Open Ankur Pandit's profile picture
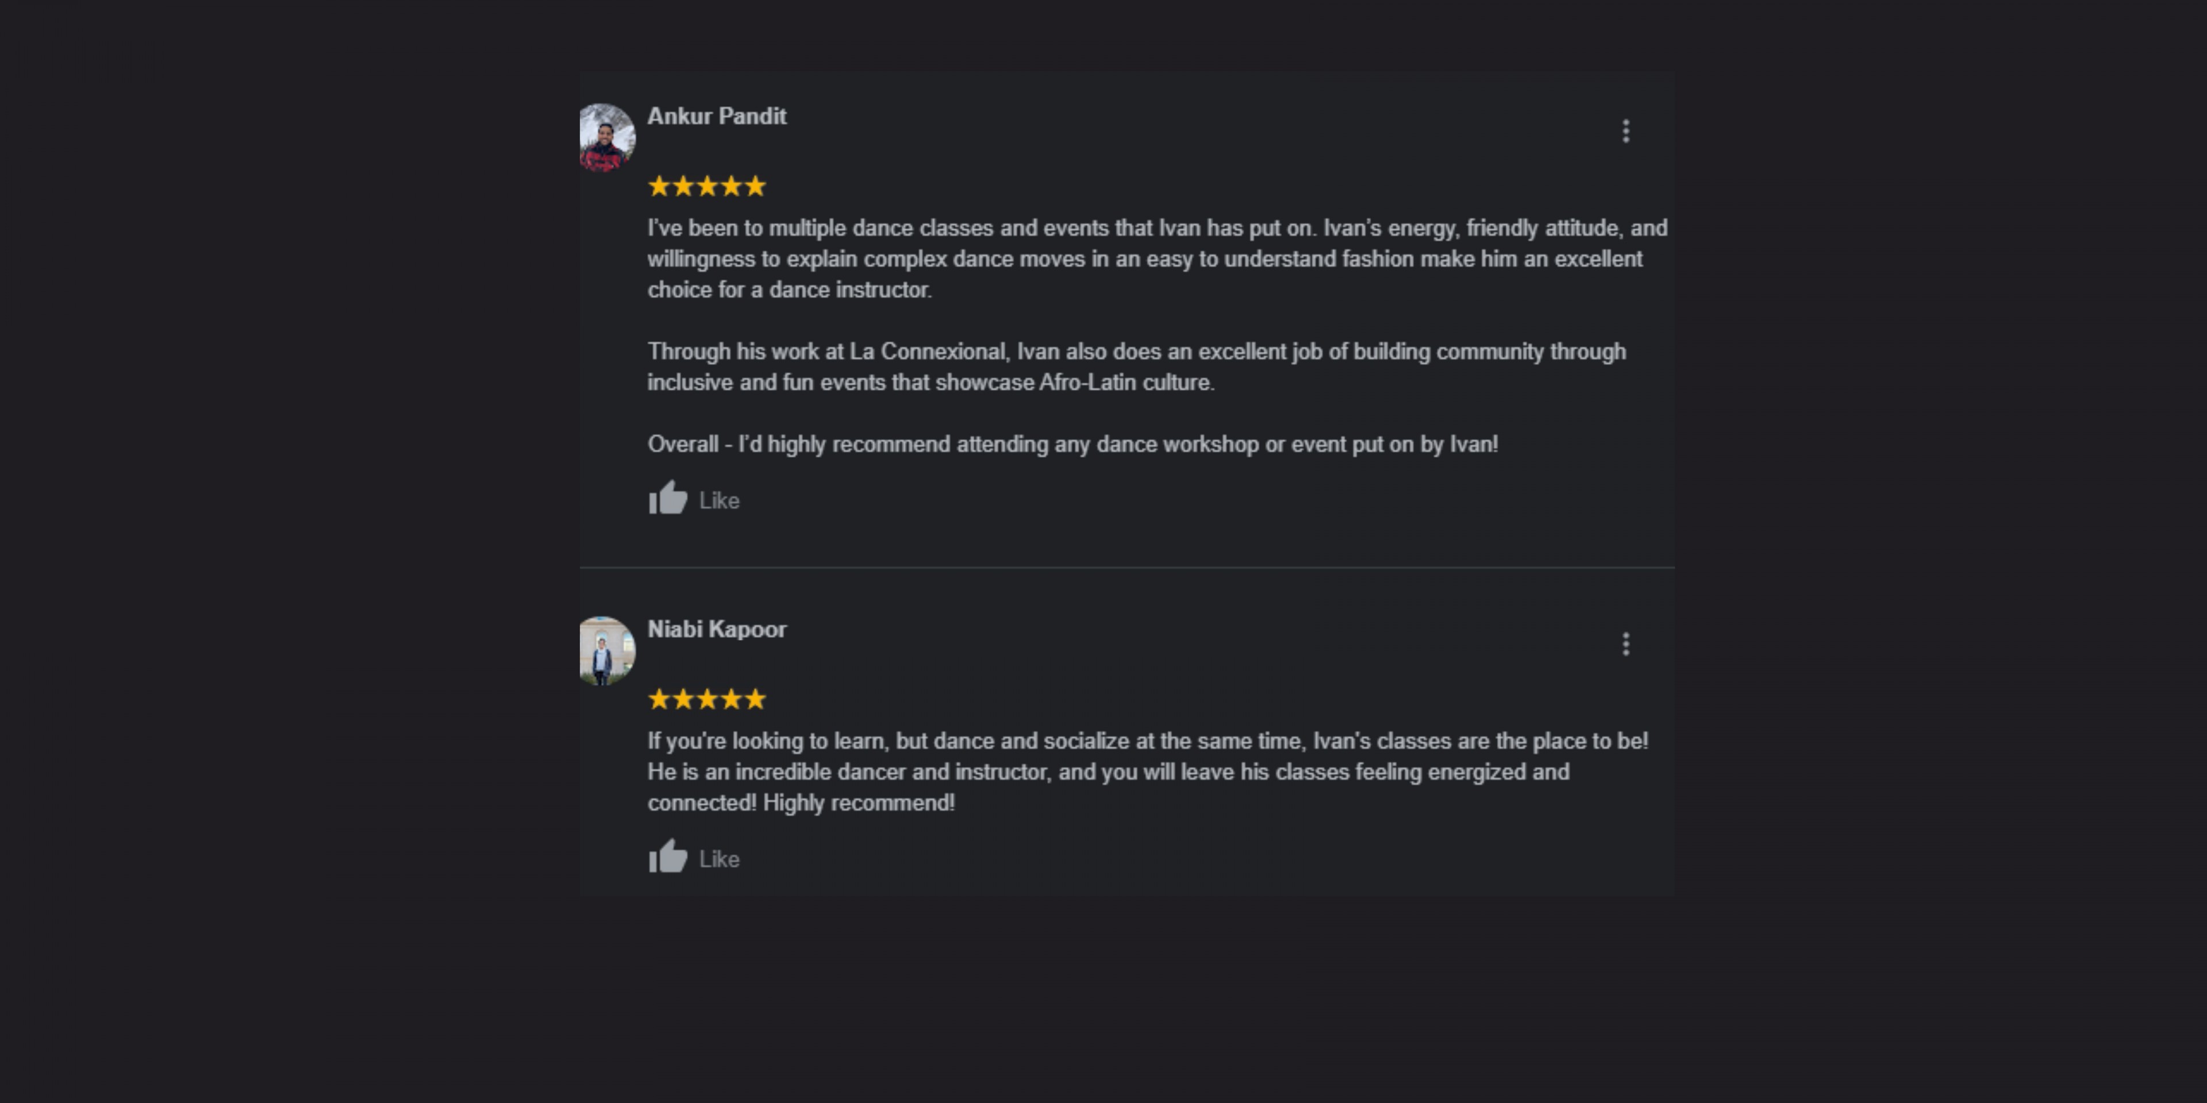 (606, 138)
